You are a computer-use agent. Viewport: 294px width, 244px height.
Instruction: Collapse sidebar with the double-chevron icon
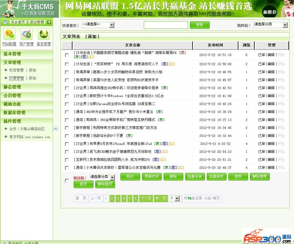click(x=56, y=128)
